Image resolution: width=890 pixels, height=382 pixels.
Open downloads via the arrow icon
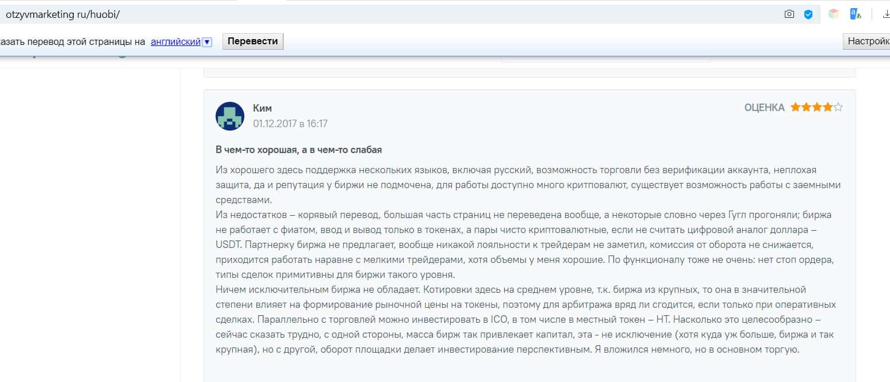click(885, 14)
